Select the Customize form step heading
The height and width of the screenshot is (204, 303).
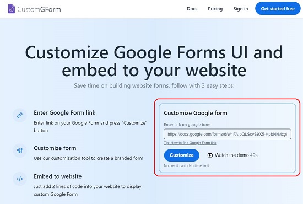pos(55,148)
